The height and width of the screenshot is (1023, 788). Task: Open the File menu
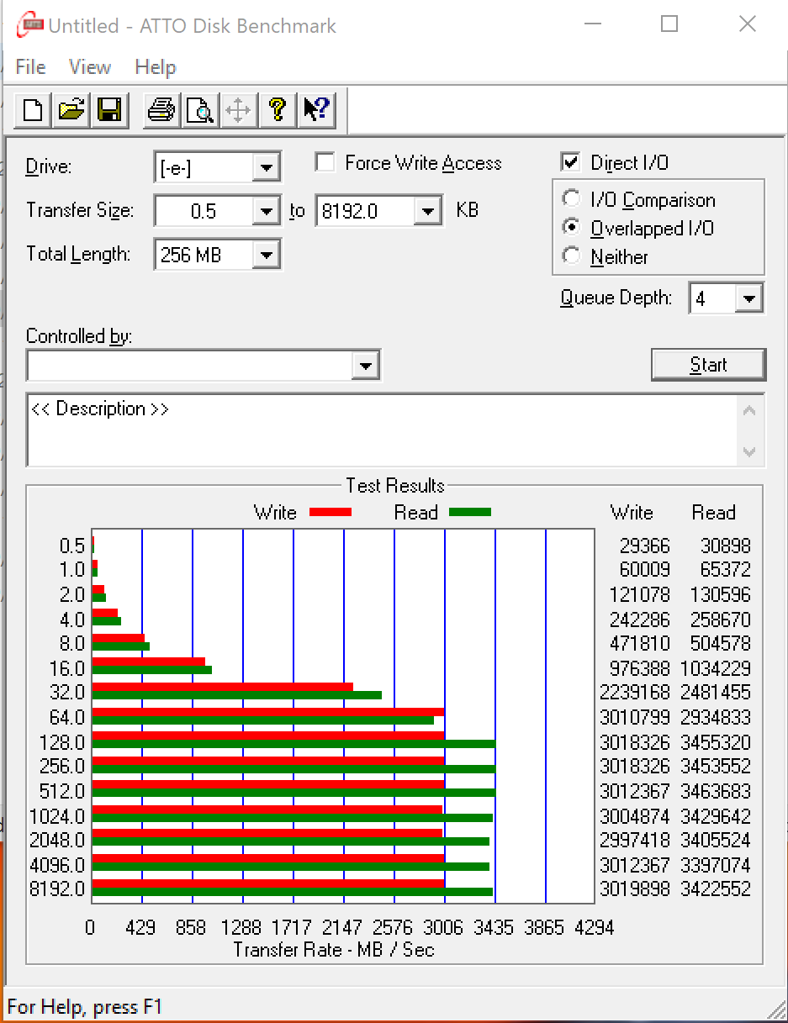[30, 67]
